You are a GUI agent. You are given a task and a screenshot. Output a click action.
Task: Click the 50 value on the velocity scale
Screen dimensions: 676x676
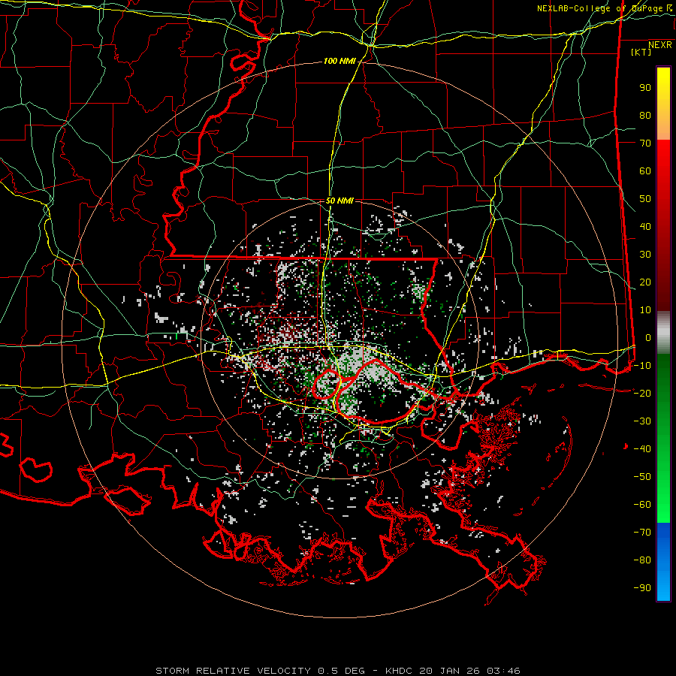click(x=645, y=199)
